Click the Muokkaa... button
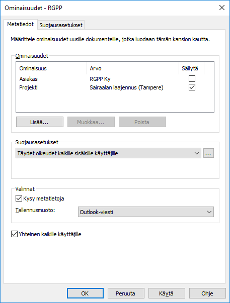The image size is (230, 303). [x=91, y=122]
